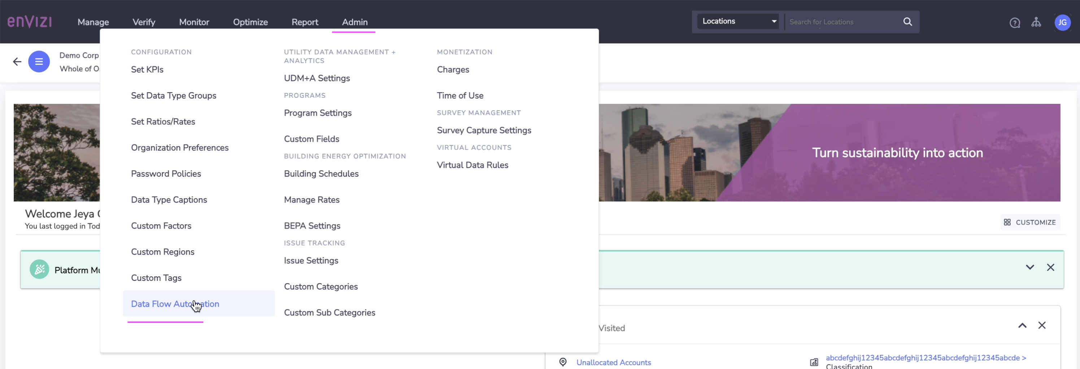Click the Platform updates celebration icon
Screen dimensions: 1080x369
39,270
